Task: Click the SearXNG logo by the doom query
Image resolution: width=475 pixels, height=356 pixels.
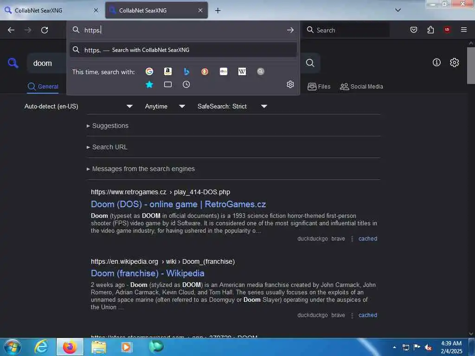Action: 13,63
